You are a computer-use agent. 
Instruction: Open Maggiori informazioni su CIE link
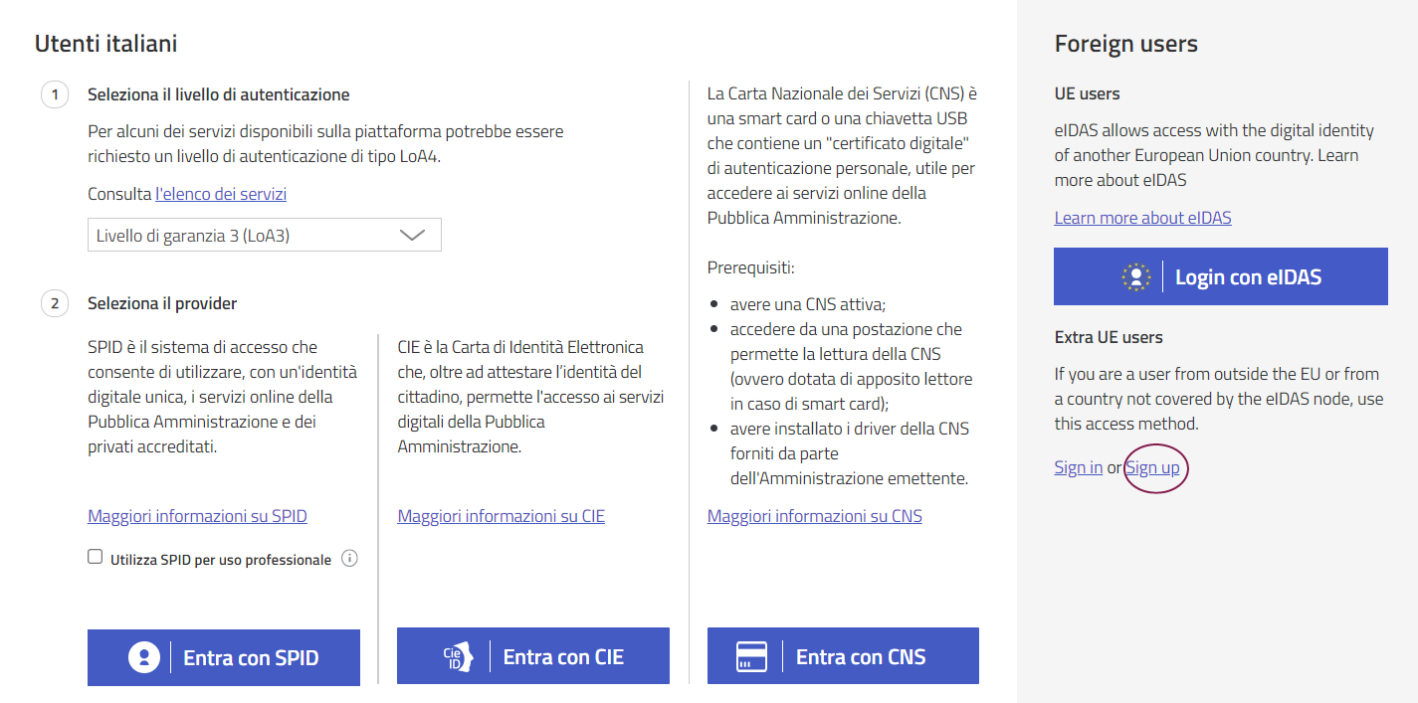(501, 516)
